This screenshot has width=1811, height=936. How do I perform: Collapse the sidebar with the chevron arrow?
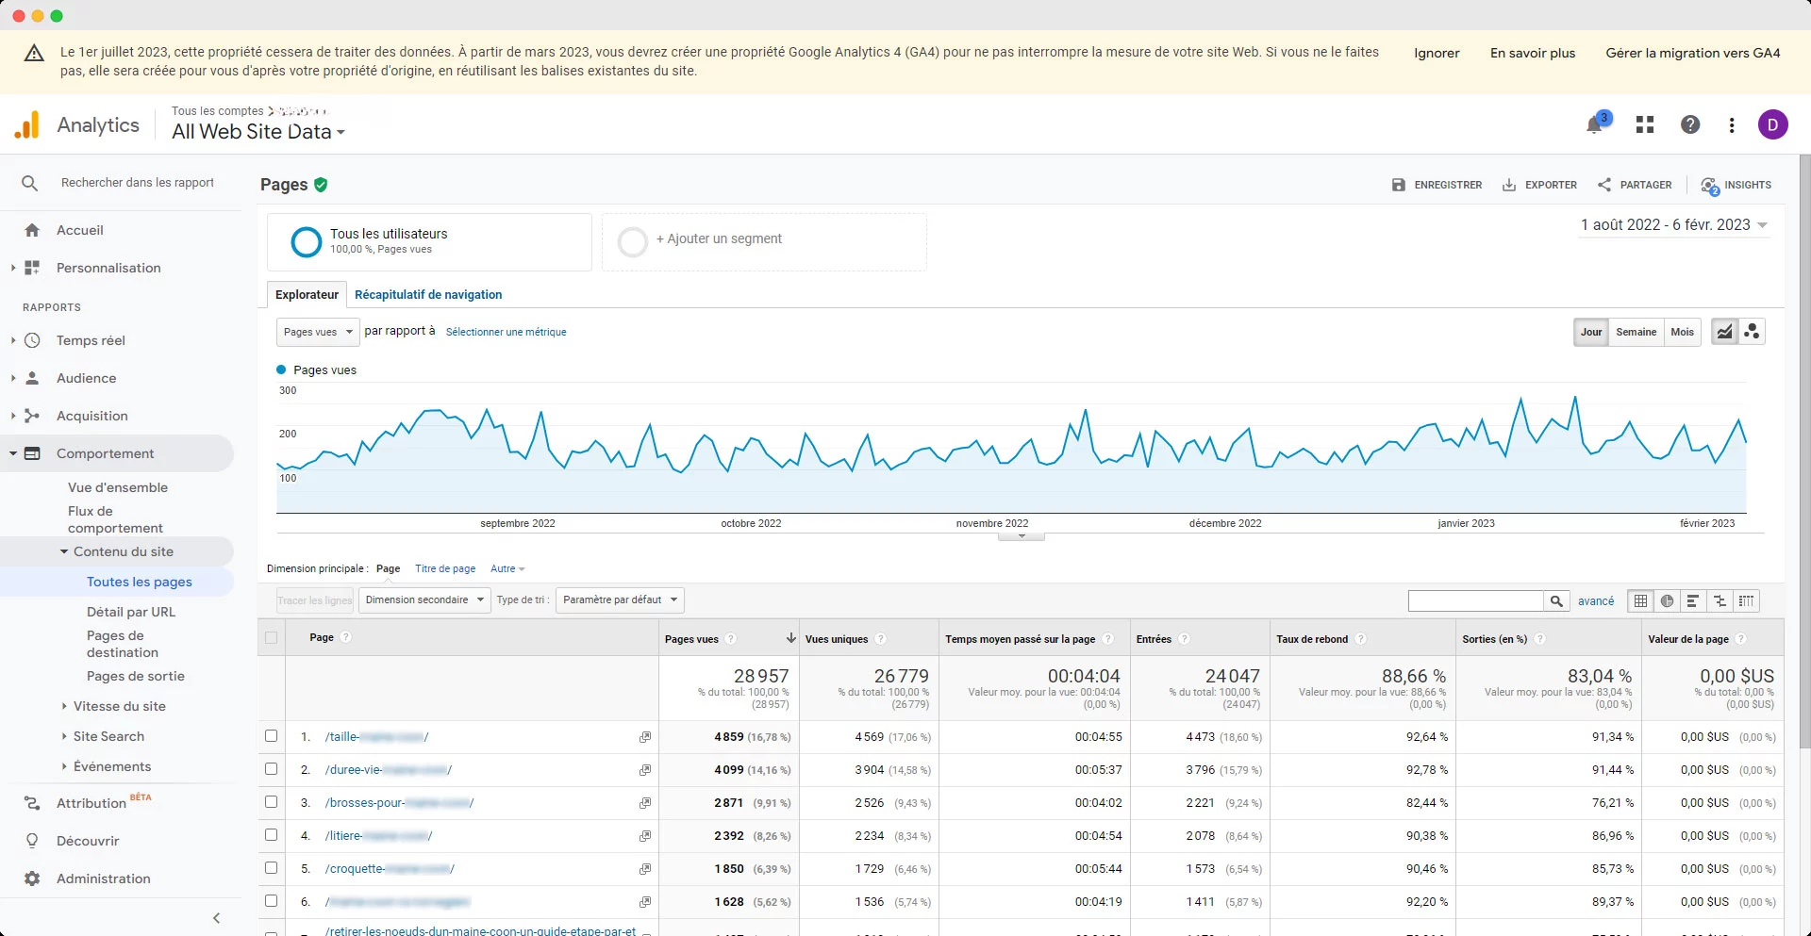click(x=217, y=918)
